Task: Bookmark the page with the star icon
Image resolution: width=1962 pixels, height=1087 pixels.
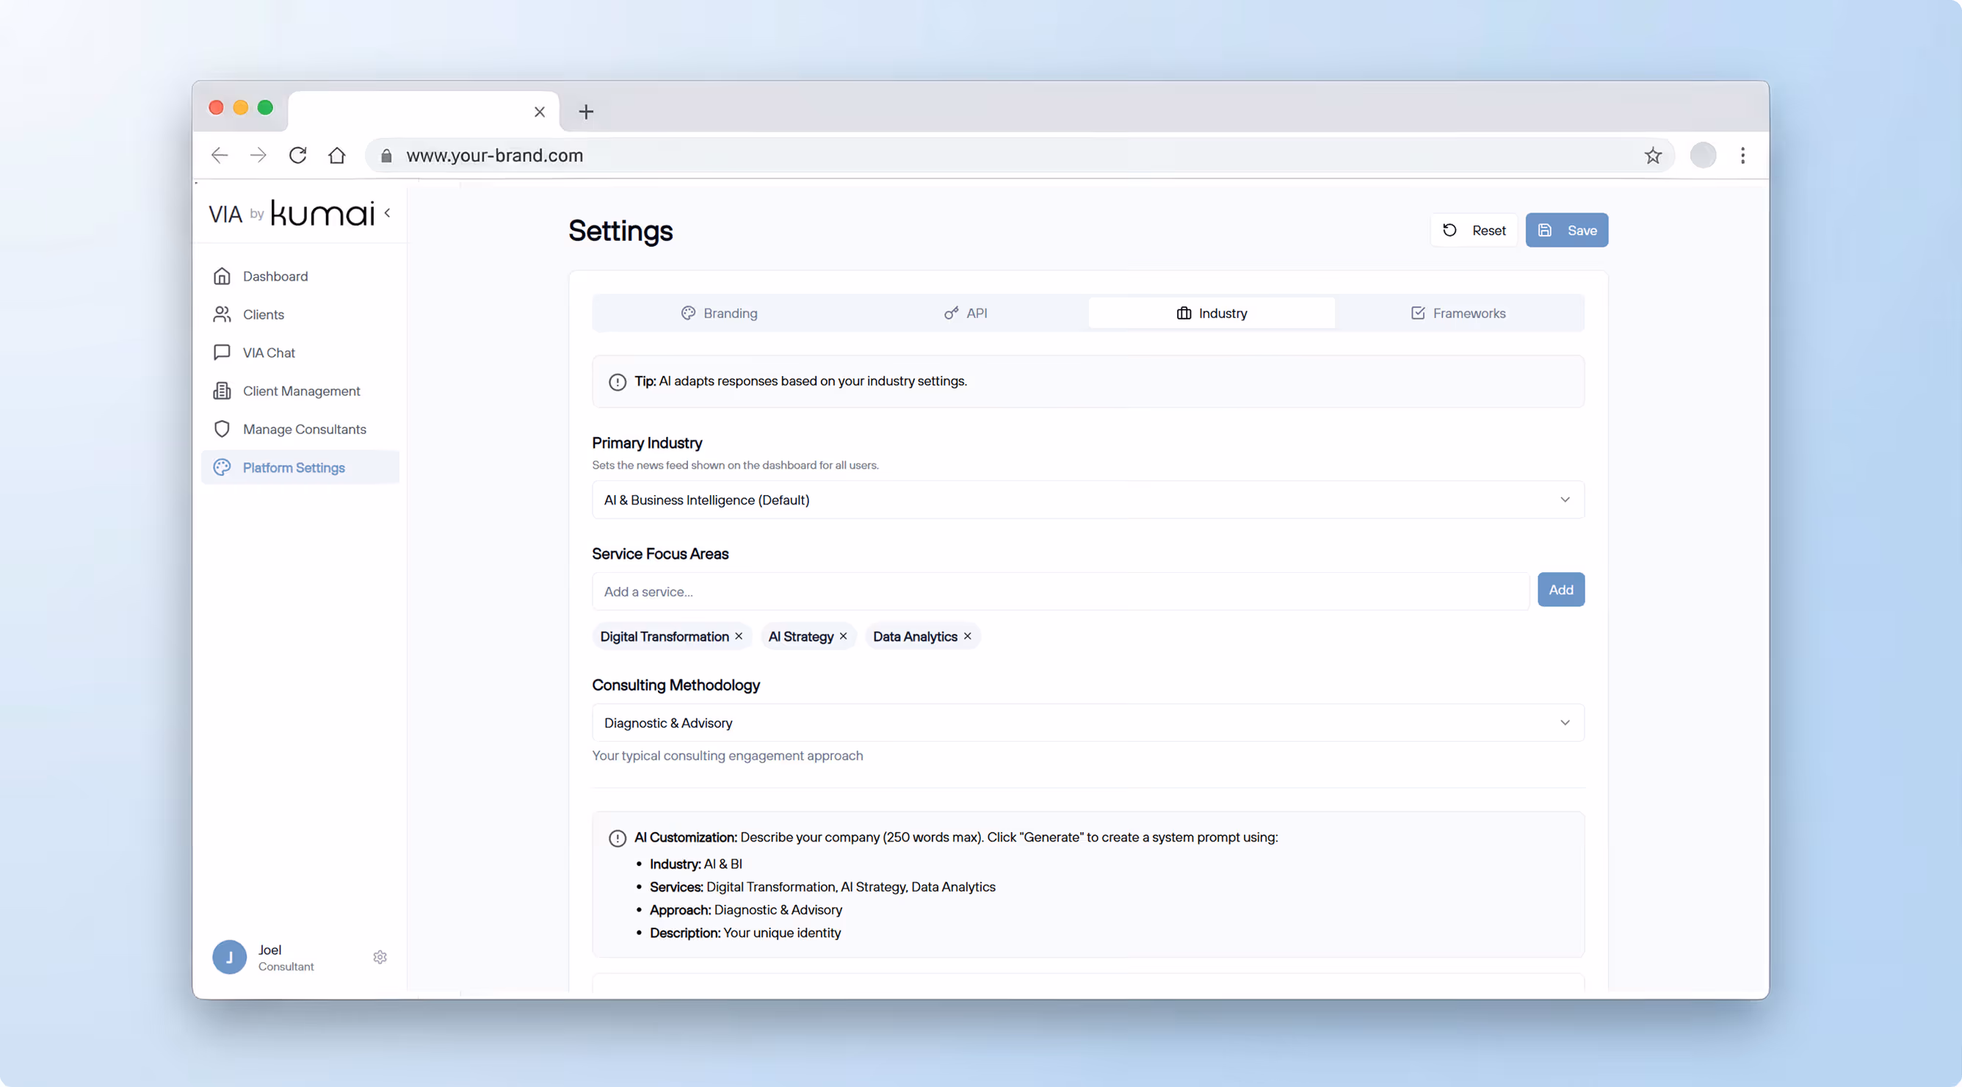Action: [x=1652, y=156]
